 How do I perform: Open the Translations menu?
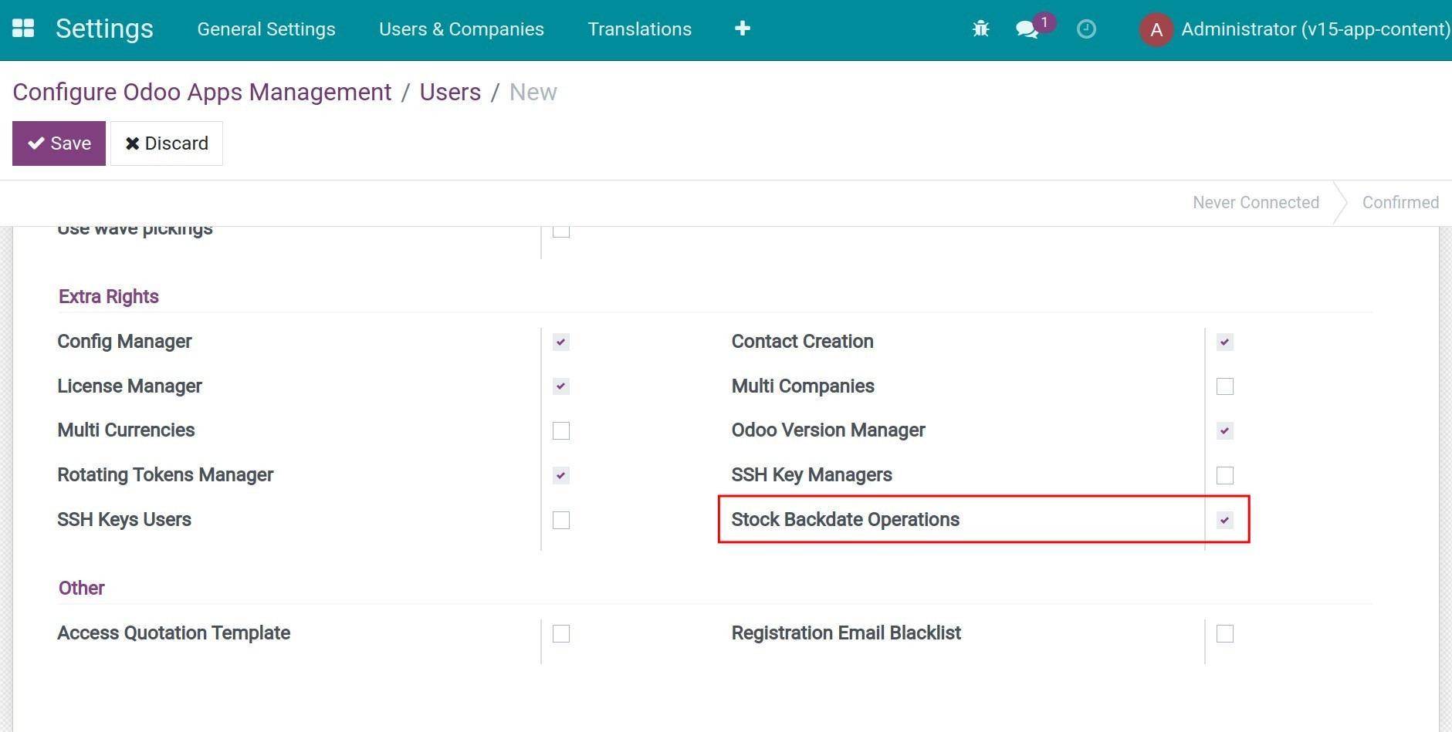point(639,29)
